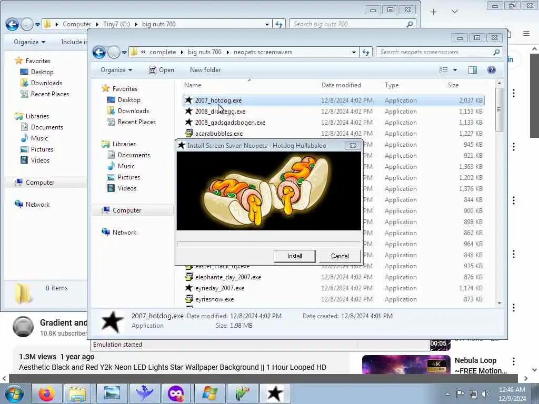Open Explorer help icon
The image size is (539, 404).
(x=492, y=70)
